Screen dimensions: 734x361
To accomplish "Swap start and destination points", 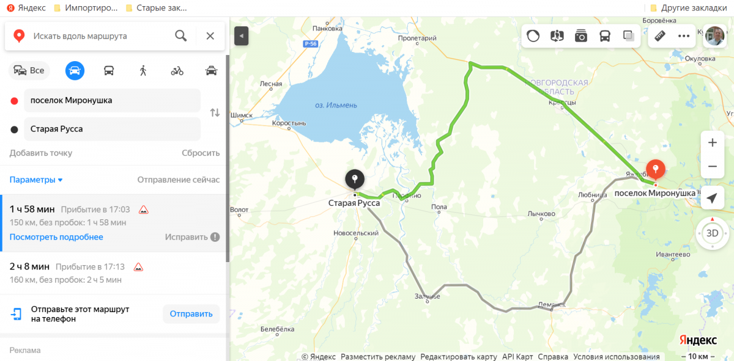I will (215, 113).
